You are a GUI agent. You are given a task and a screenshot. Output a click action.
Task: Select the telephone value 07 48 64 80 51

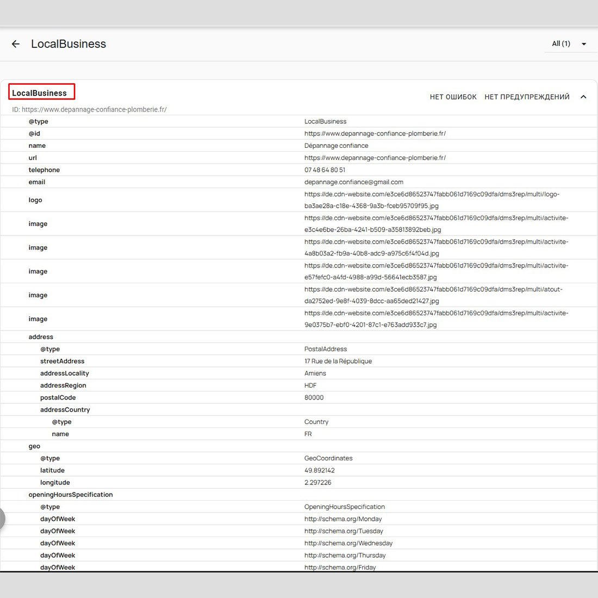pyautogui.click(x=325, y=170)
